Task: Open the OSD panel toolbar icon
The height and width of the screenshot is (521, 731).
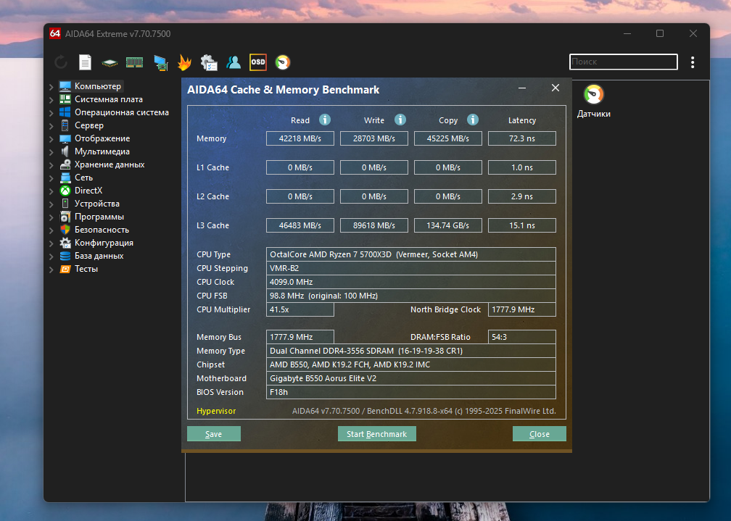Action: 258,62
